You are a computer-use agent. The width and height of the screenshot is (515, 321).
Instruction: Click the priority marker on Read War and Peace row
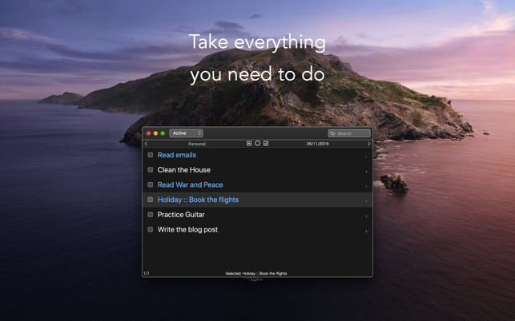pos(366,186)
